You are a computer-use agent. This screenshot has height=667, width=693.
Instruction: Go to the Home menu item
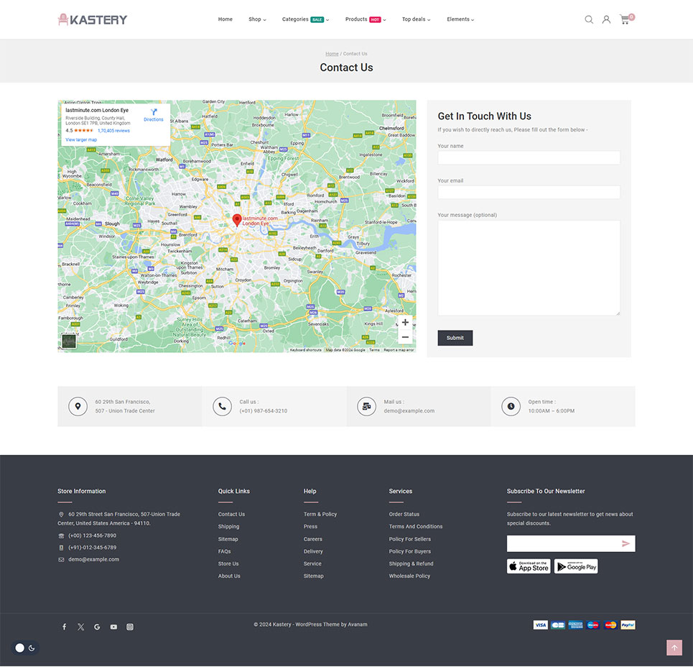pos(225,19)
